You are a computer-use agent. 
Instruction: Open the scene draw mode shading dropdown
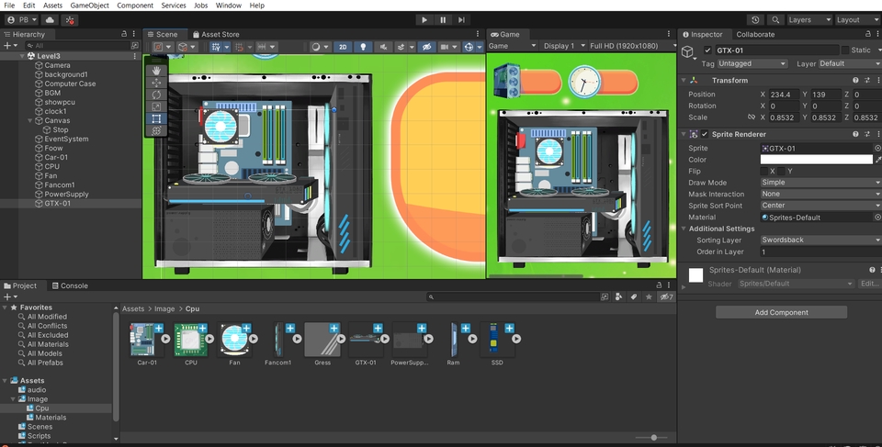tap(320, 47)
